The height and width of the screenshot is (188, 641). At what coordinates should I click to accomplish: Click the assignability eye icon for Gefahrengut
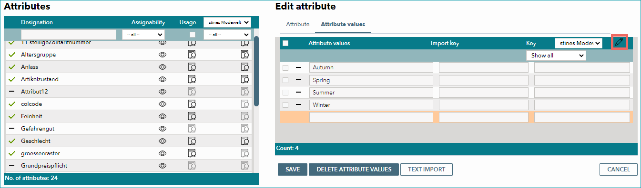163,129
